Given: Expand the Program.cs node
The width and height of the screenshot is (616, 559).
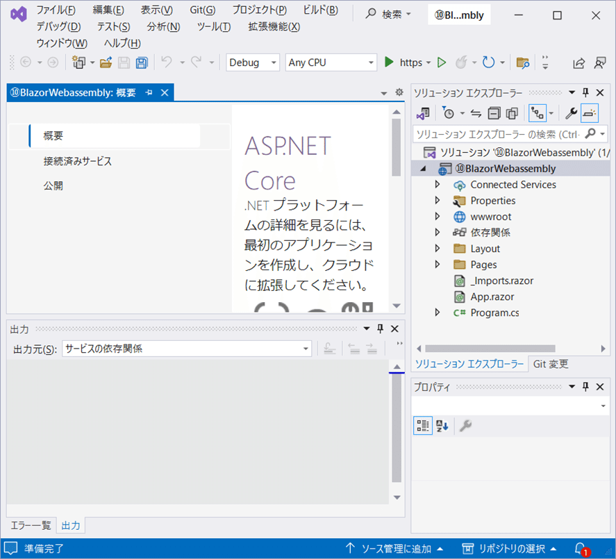Looking at the screenshot, I should tap(438, 312).
